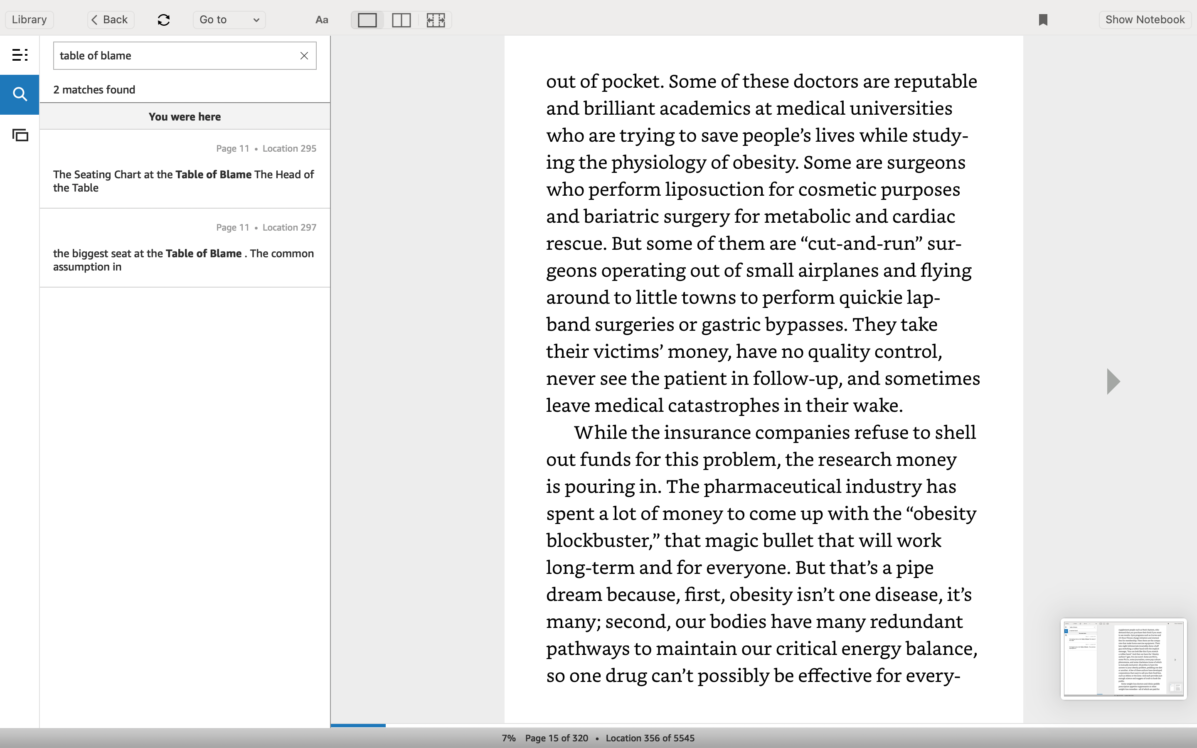The height and width of the screenshot is (748, 1197).
Task: Select the search sidebar icon
Action: click(x=20, y=94)
